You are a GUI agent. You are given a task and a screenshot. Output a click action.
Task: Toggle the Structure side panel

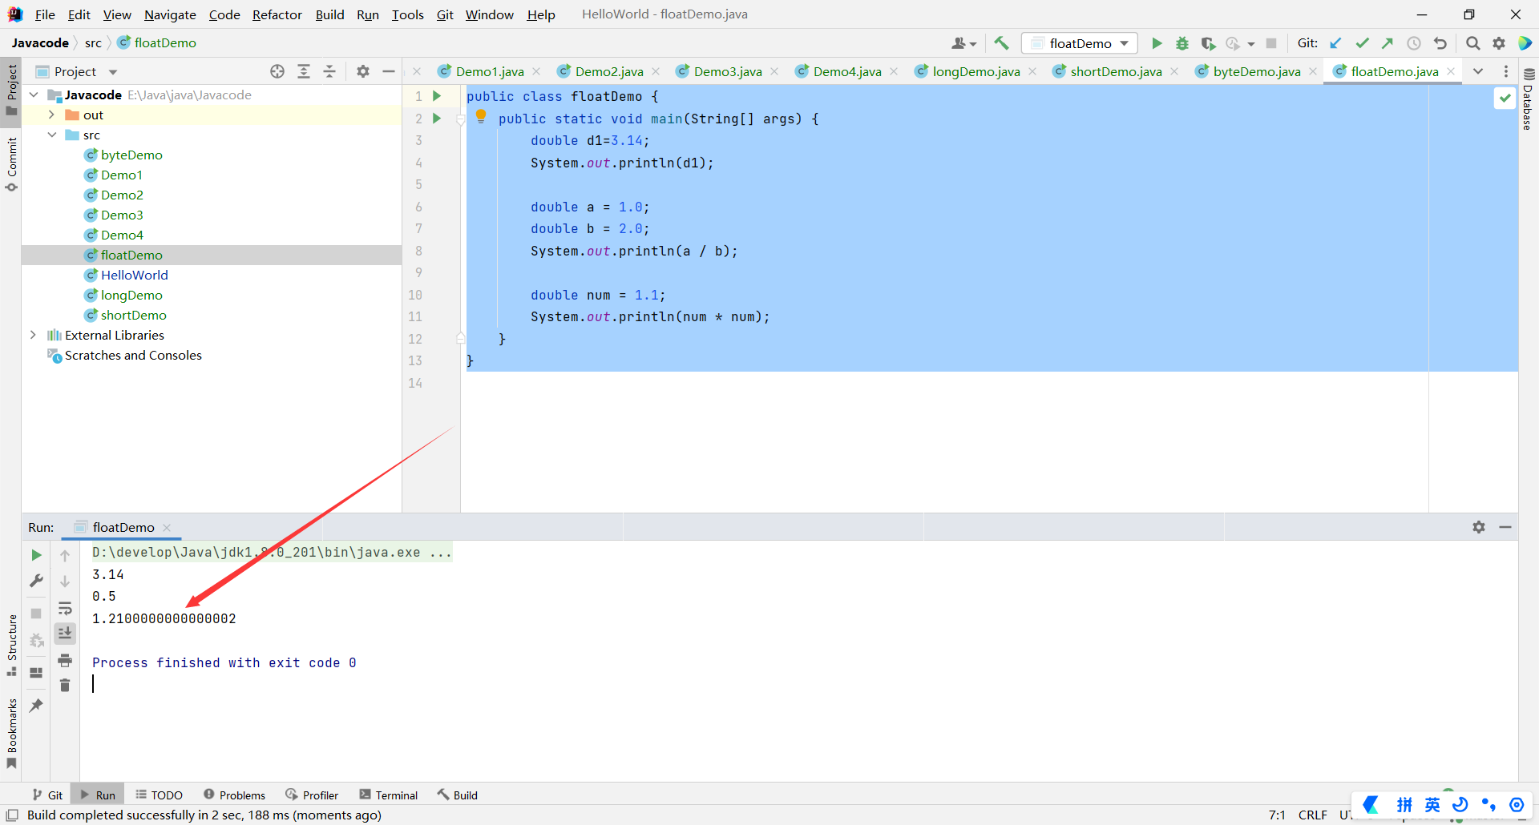click(x=12, y=645)
